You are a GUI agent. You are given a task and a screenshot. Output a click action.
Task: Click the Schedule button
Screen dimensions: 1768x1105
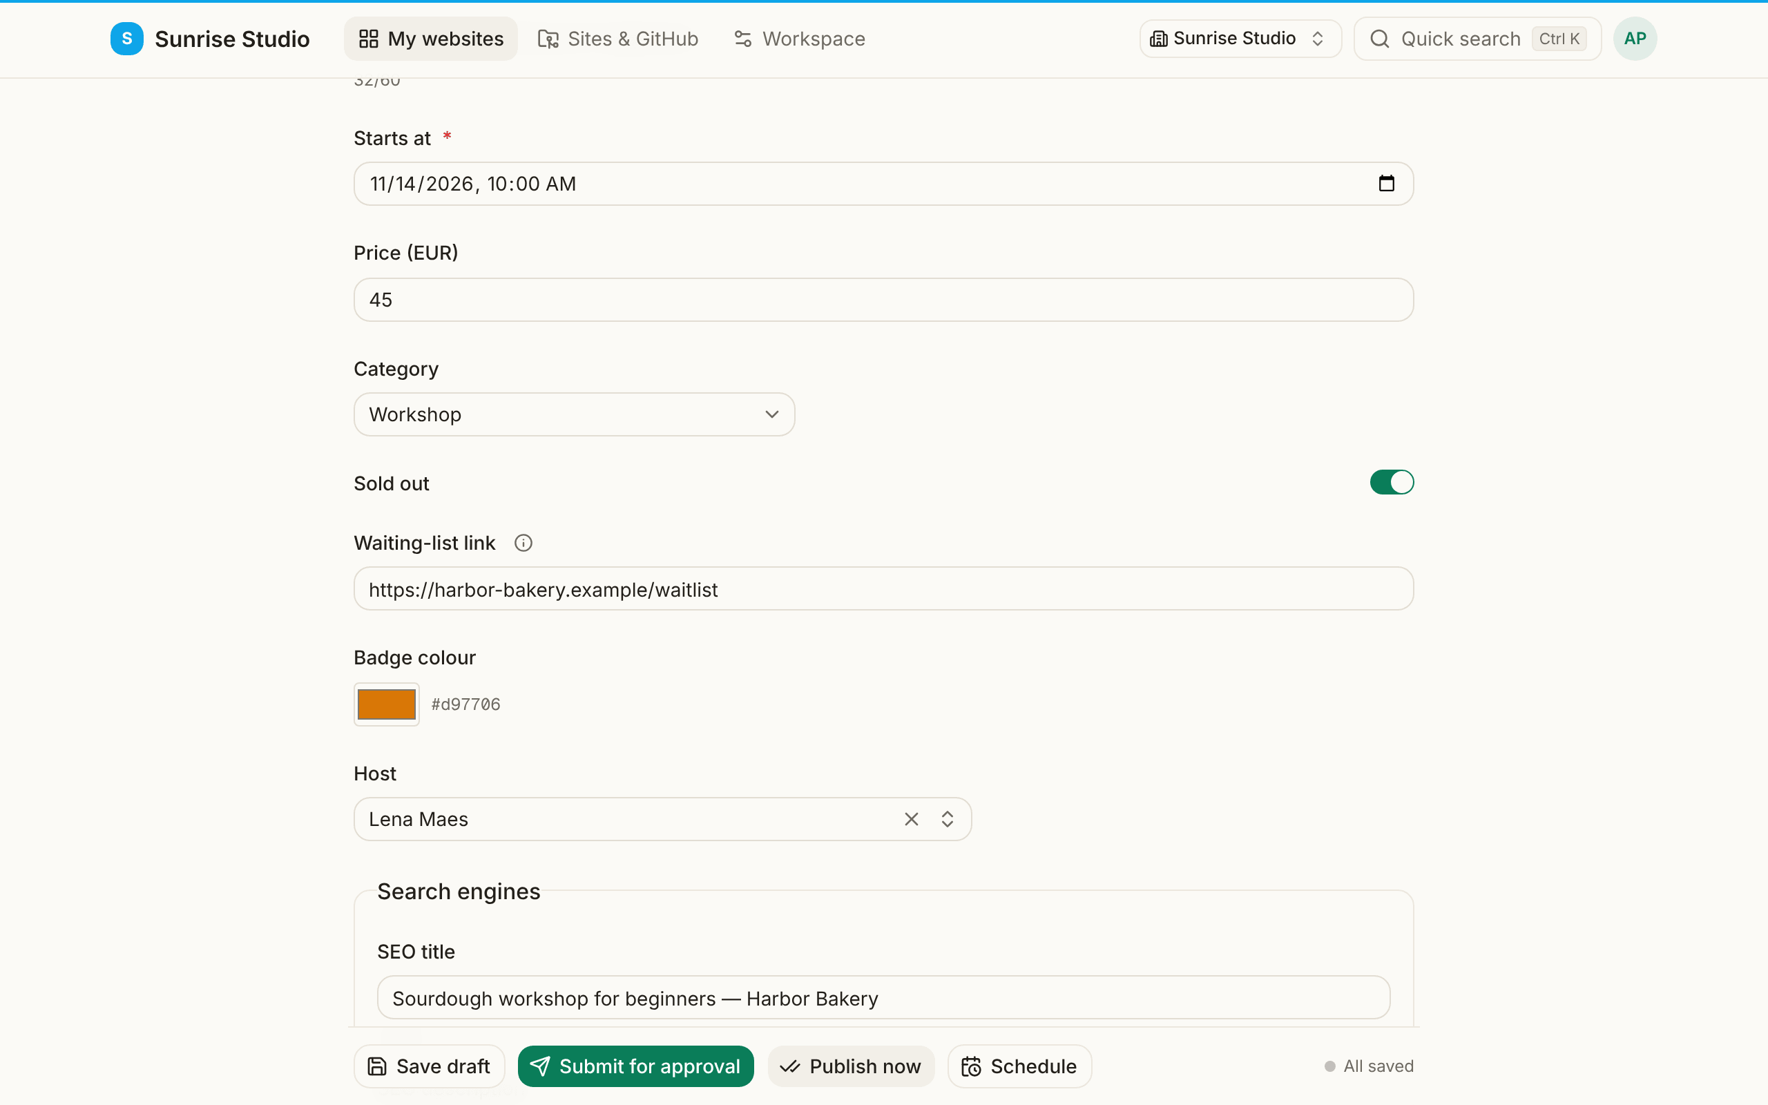[1019, 1066]
